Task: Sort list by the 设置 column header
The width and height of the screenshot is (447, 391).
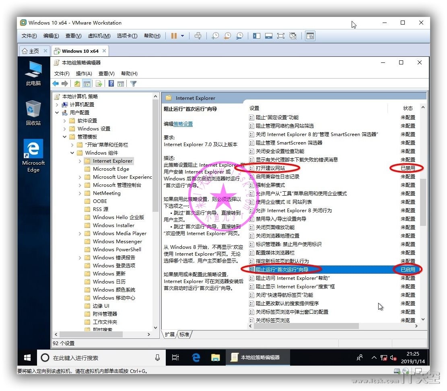Action: [254, 108]
